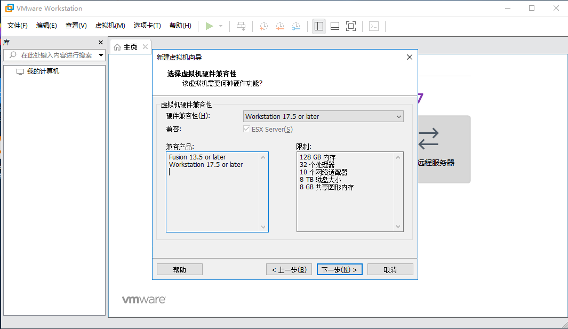Viewport: 568px width, 329px height.
Task: Click the console view toolbar icon
Action: click(x=374, y=26)
